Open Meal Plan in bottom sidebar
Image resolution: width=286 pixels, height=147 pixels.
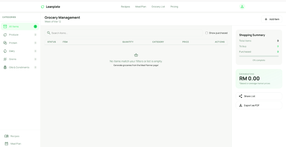click(16, 144)
